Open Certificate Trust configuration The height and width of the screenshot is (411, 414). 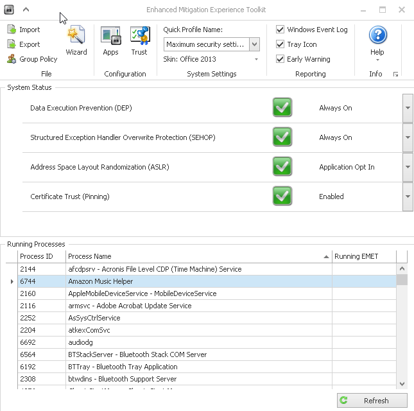139,40
